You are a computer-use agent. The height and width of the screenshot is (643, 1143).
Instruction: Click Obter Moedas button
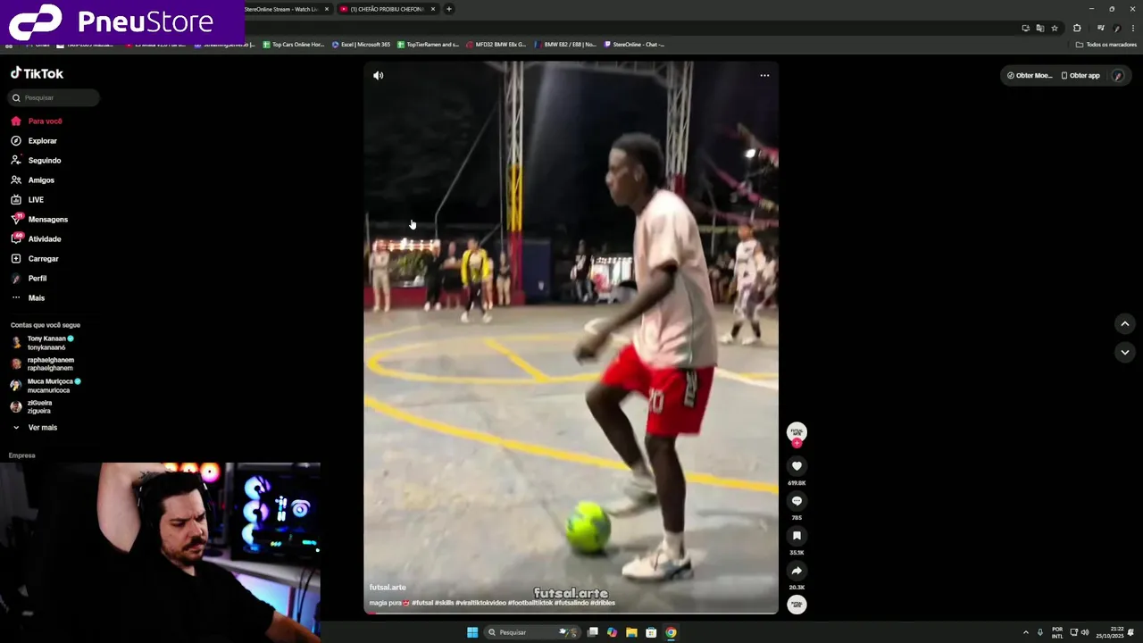[x=1030, y=75]
